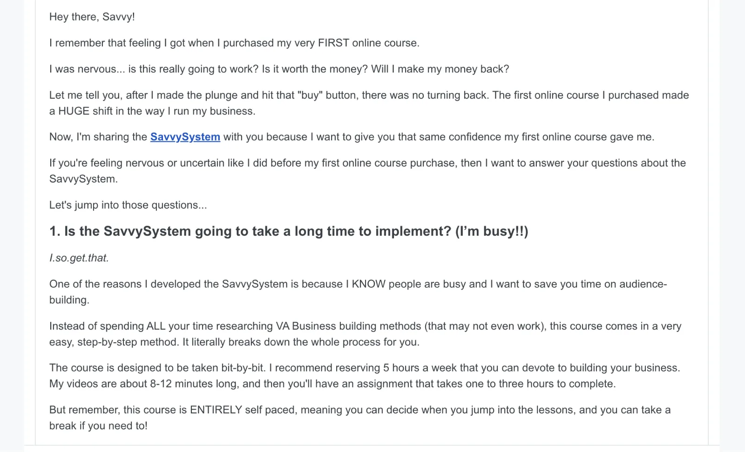Click the "(I'm busy!!)" part of the heading
Image resolution: width=745 pixels, height=452 pixels.
492,232
